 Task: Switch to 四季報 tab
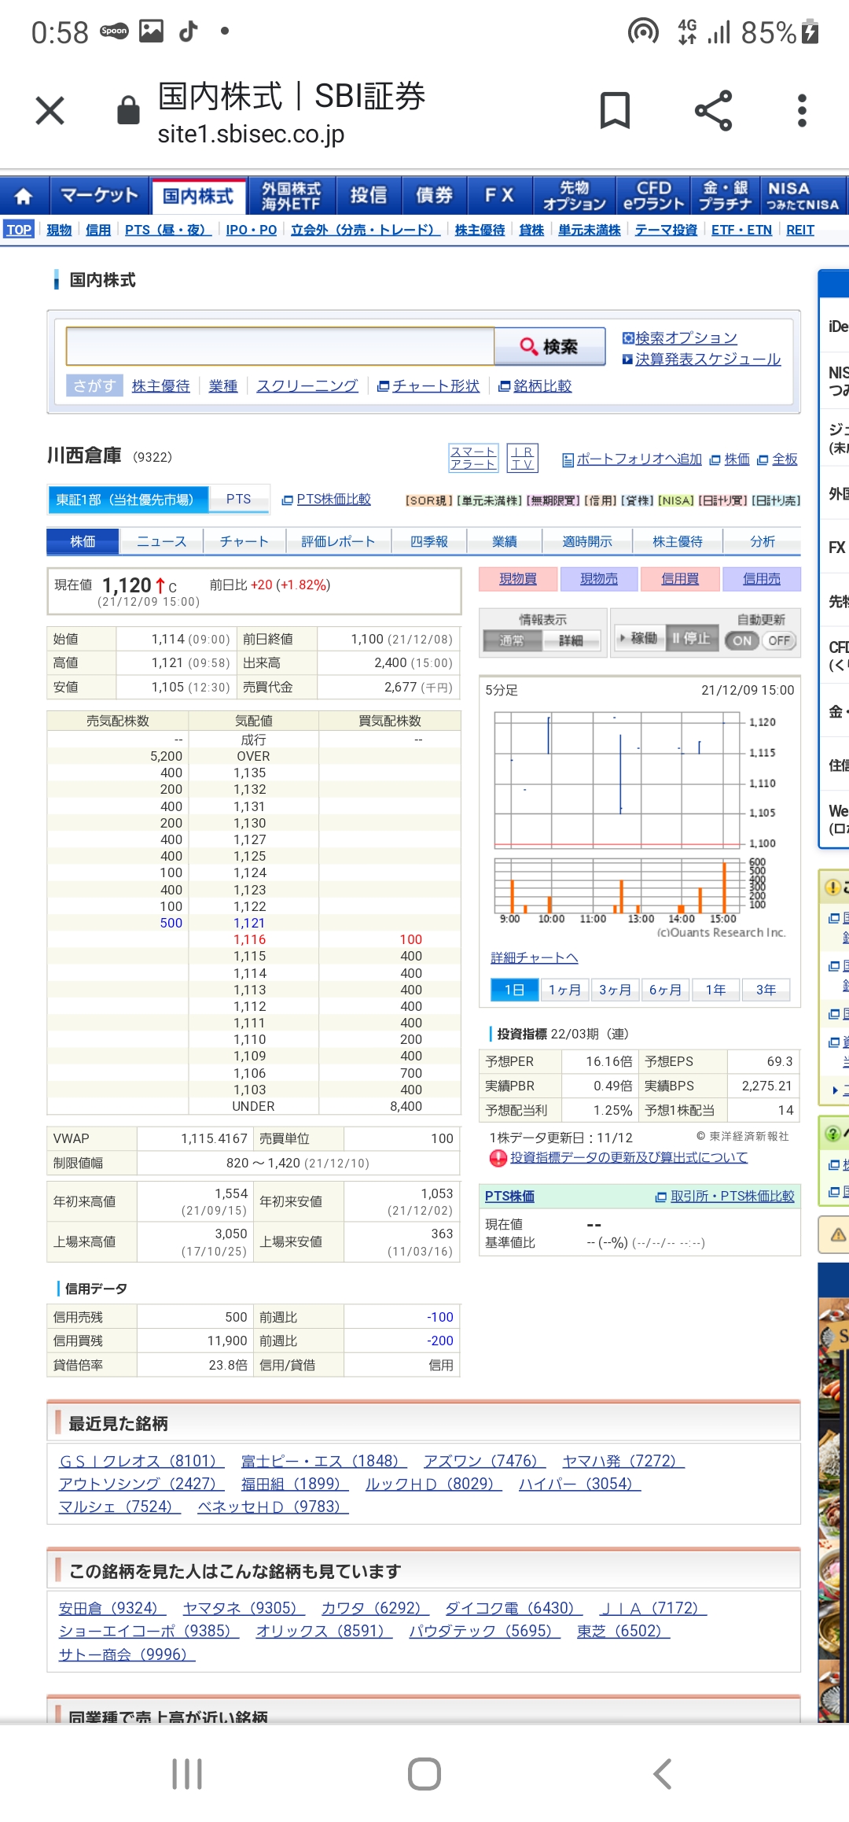[x=429, y=541]
